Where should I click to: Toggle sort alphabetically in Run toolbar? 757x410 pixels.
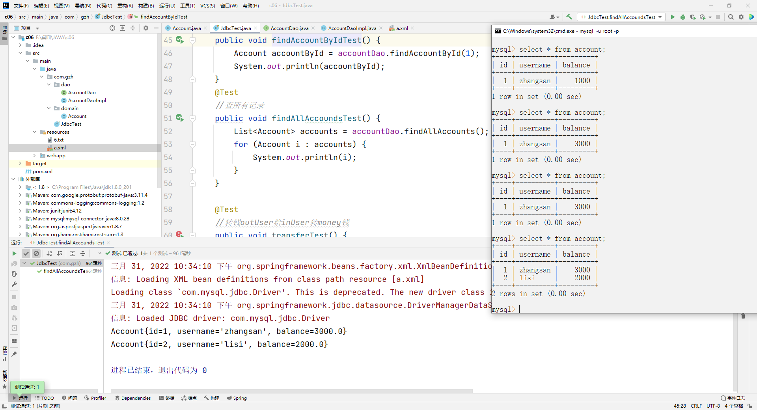49,253
